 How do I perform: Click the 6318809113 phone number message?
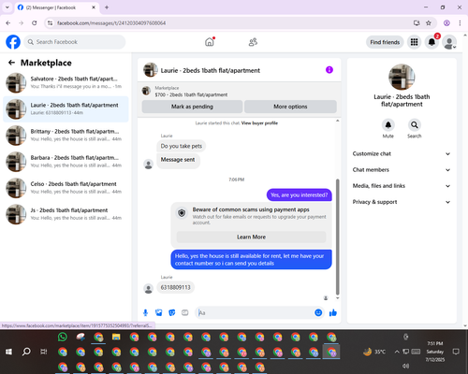pos(175,287)
